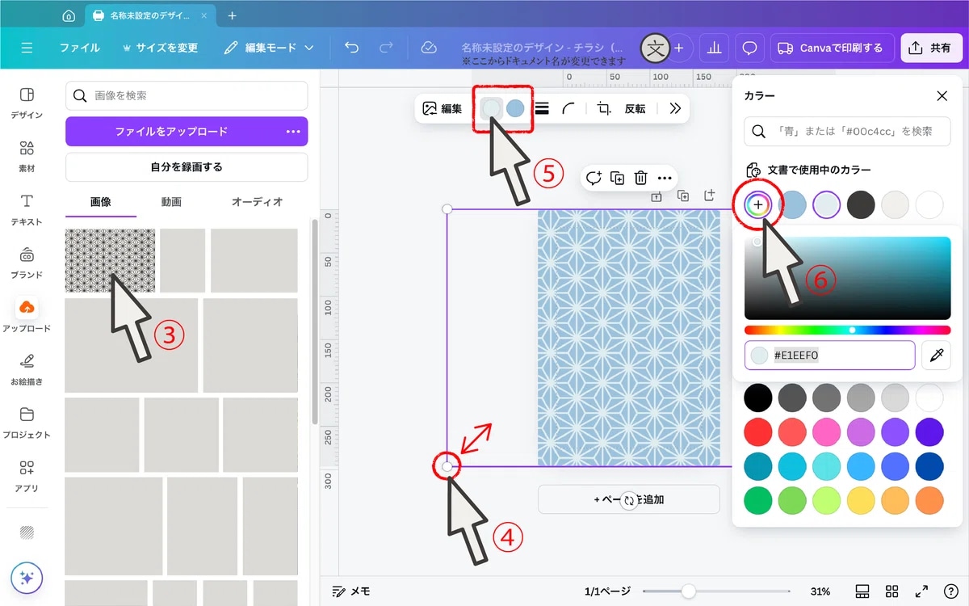The image size is (969, 606).
Task: Switch to the 画像 tab
Action: coord(101,202)
